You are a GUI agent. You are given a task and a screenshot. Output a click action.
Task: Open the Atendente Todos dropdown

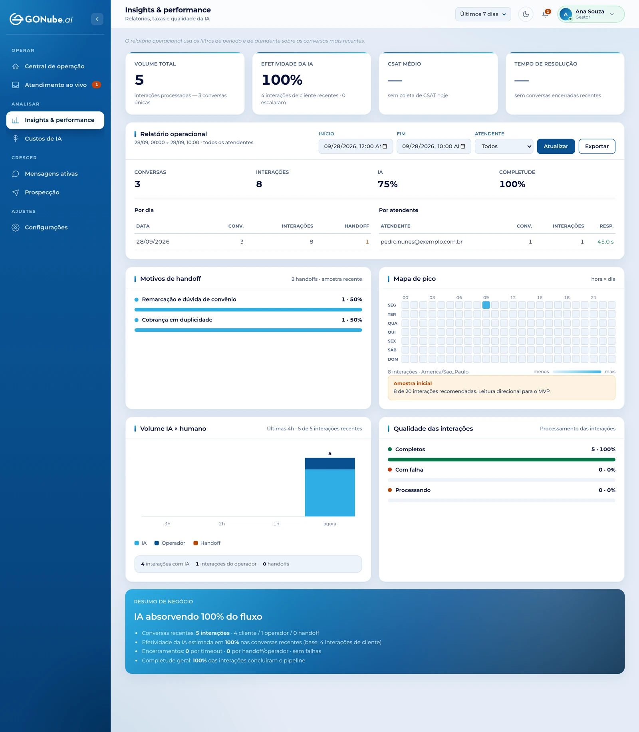[504, 147]
